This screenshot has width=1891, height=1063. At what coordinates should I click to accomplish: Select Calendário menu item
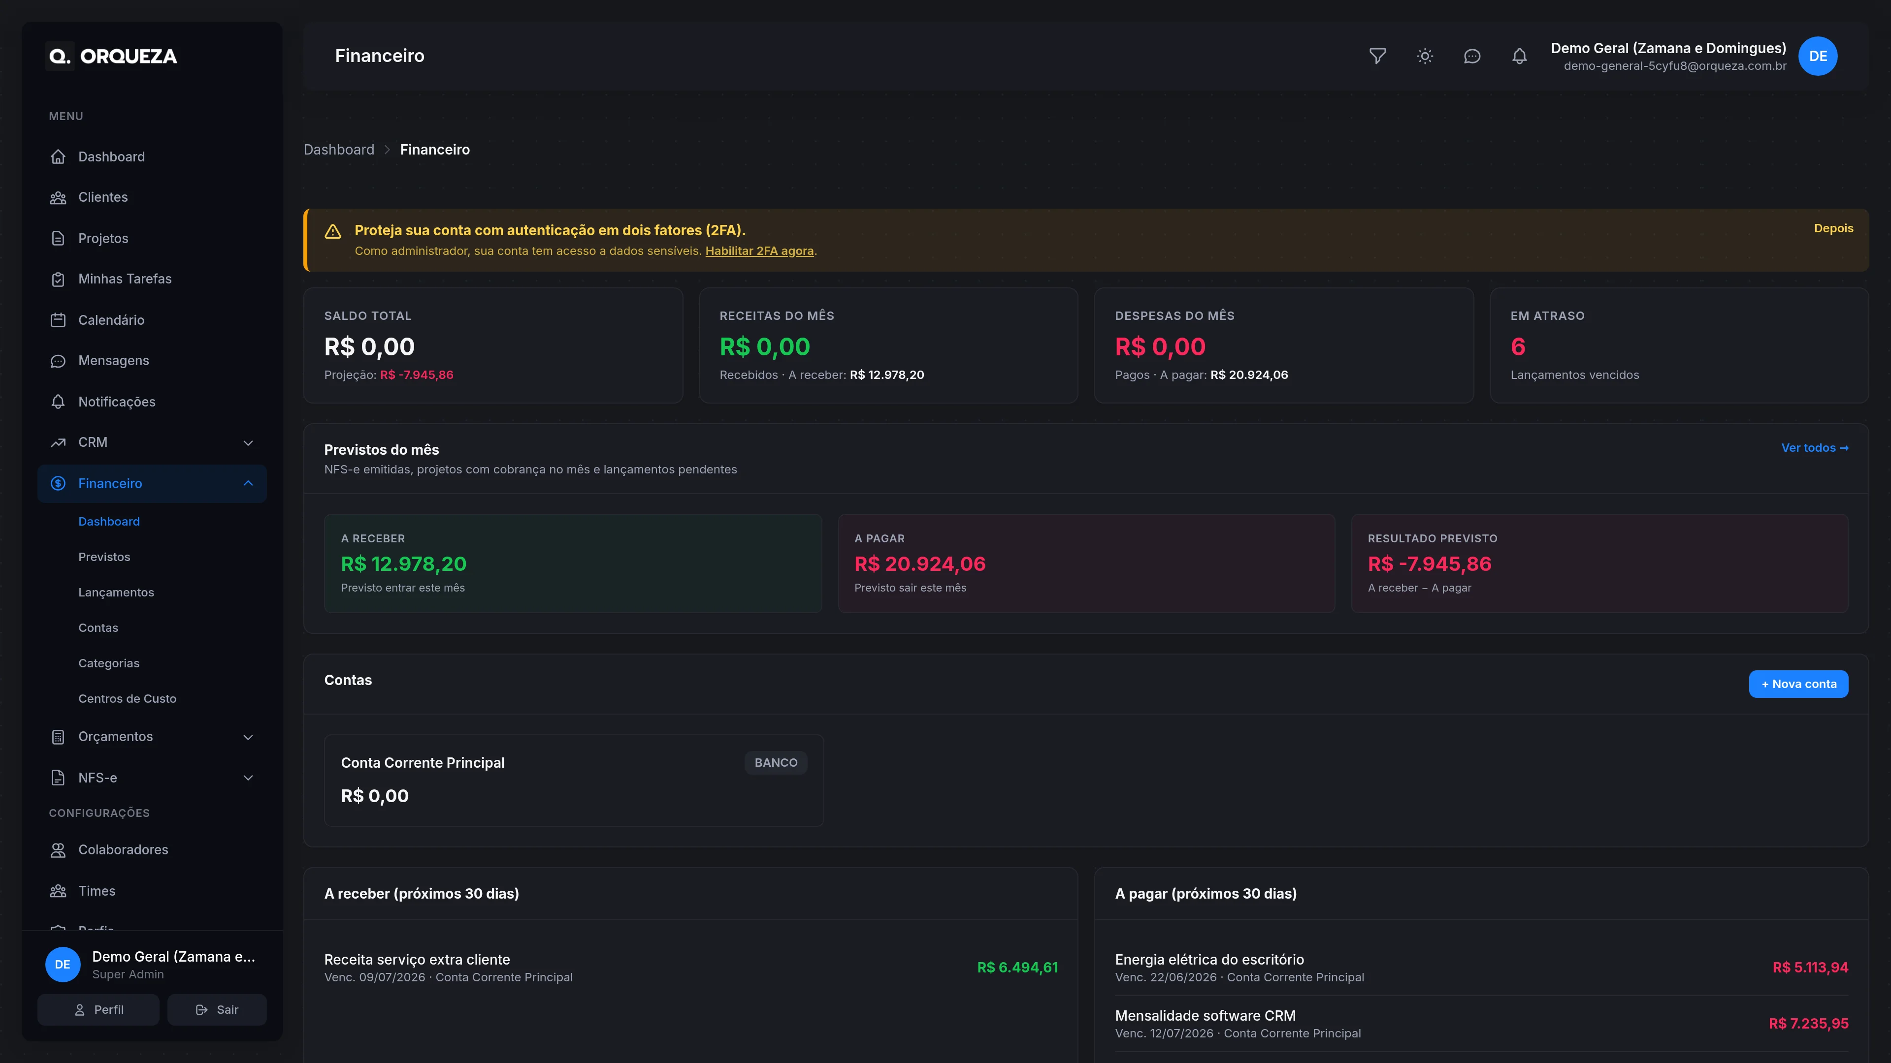tap(152, 320)
